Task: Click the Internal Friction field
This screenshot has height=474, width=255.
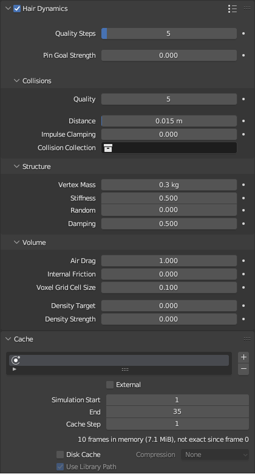Action: (169, 274)
